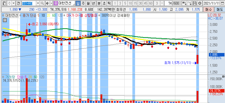Click the yellow 20 moving average label
Image resolution: width=225 pixels, height=103 pixels.
click(x=49, y=16)
